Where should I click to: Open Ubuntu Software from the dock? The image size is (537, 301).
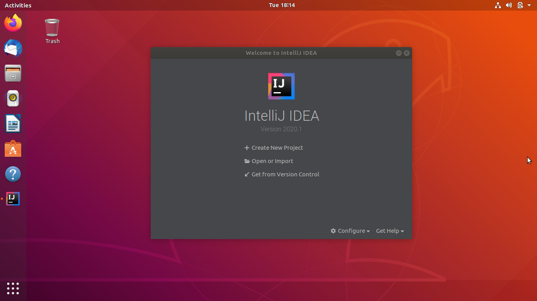tap(13, 149)
